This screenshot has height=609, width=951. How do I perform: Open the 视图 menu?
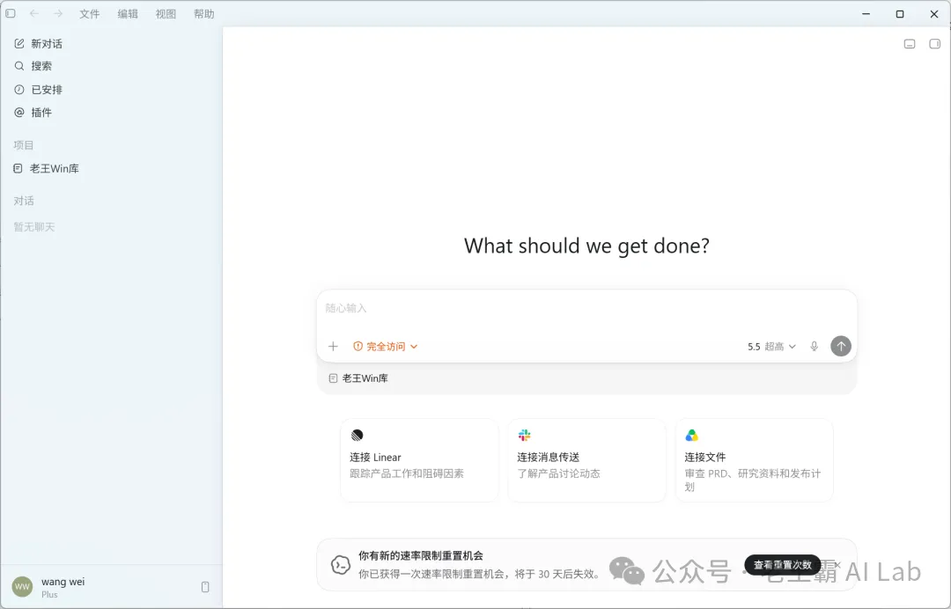click(166, 14)
